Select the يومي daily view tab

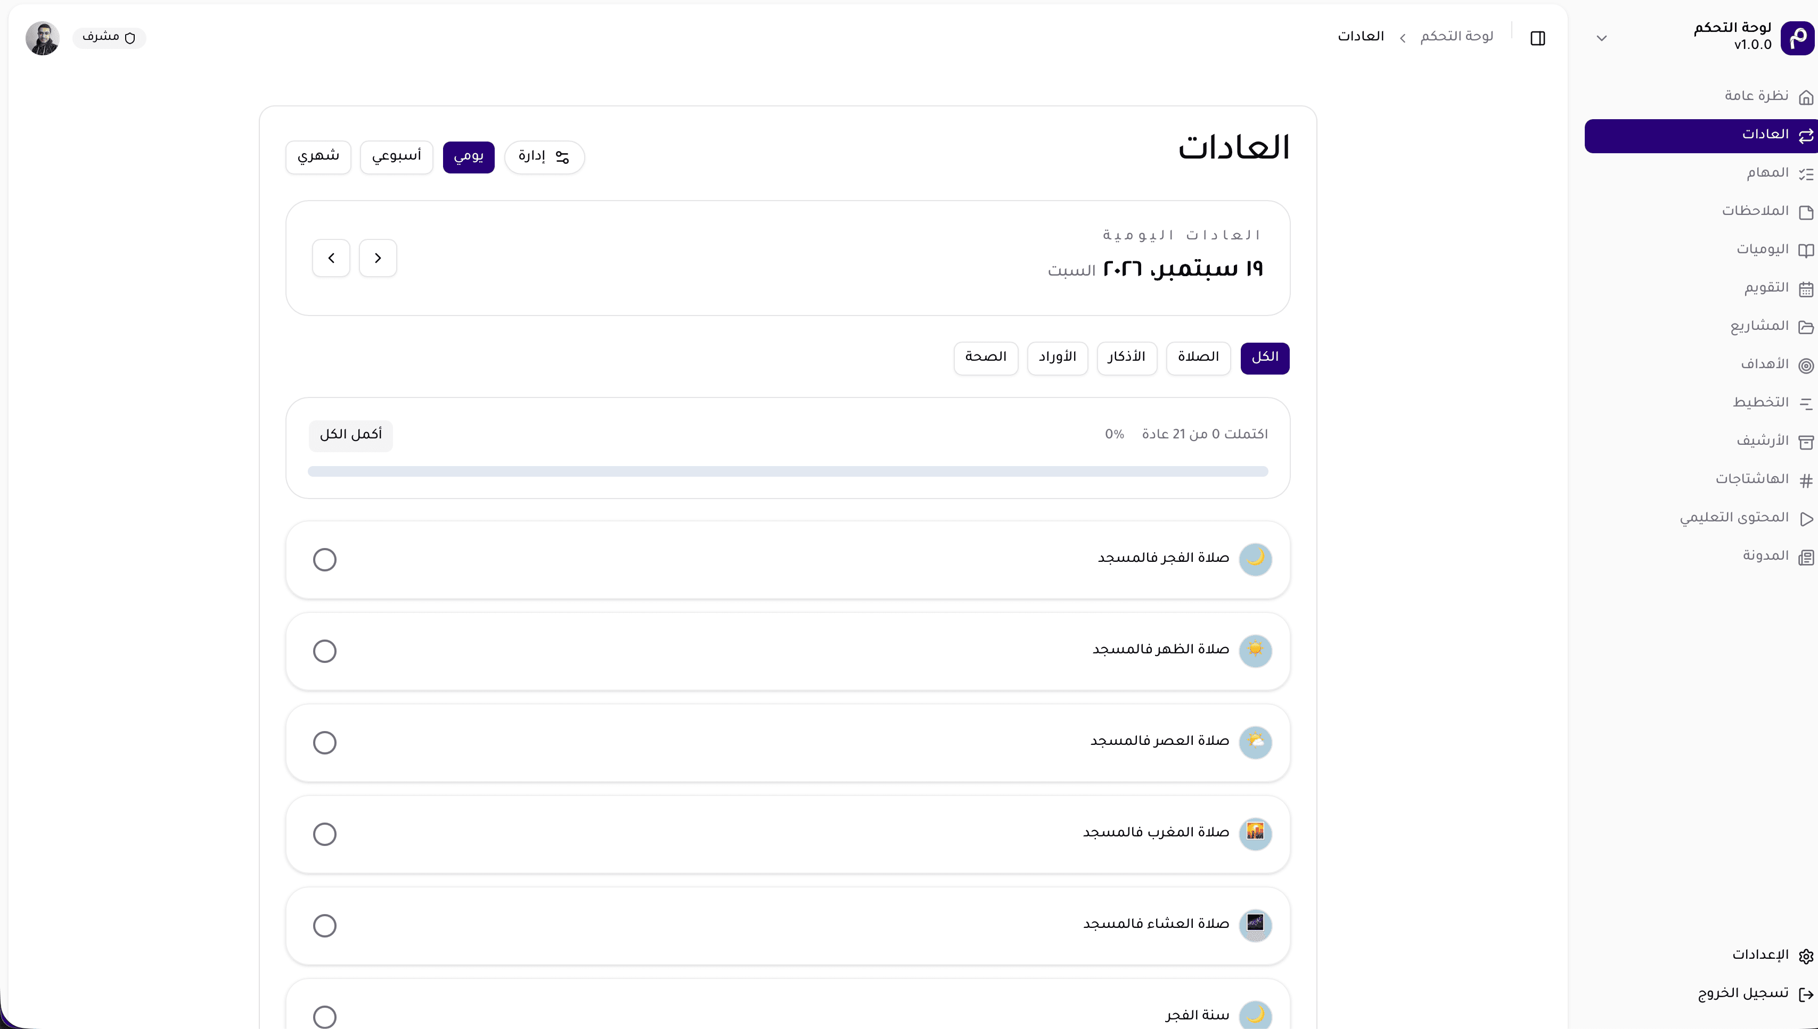[469, 157]
